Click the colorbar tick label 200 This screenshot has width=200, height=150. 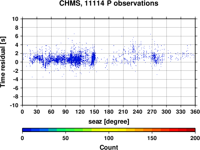coord(195,138)
